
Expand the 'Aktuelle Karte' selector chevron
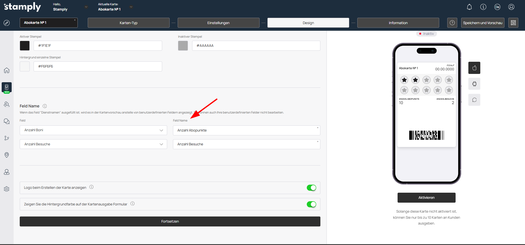[131, 7]
